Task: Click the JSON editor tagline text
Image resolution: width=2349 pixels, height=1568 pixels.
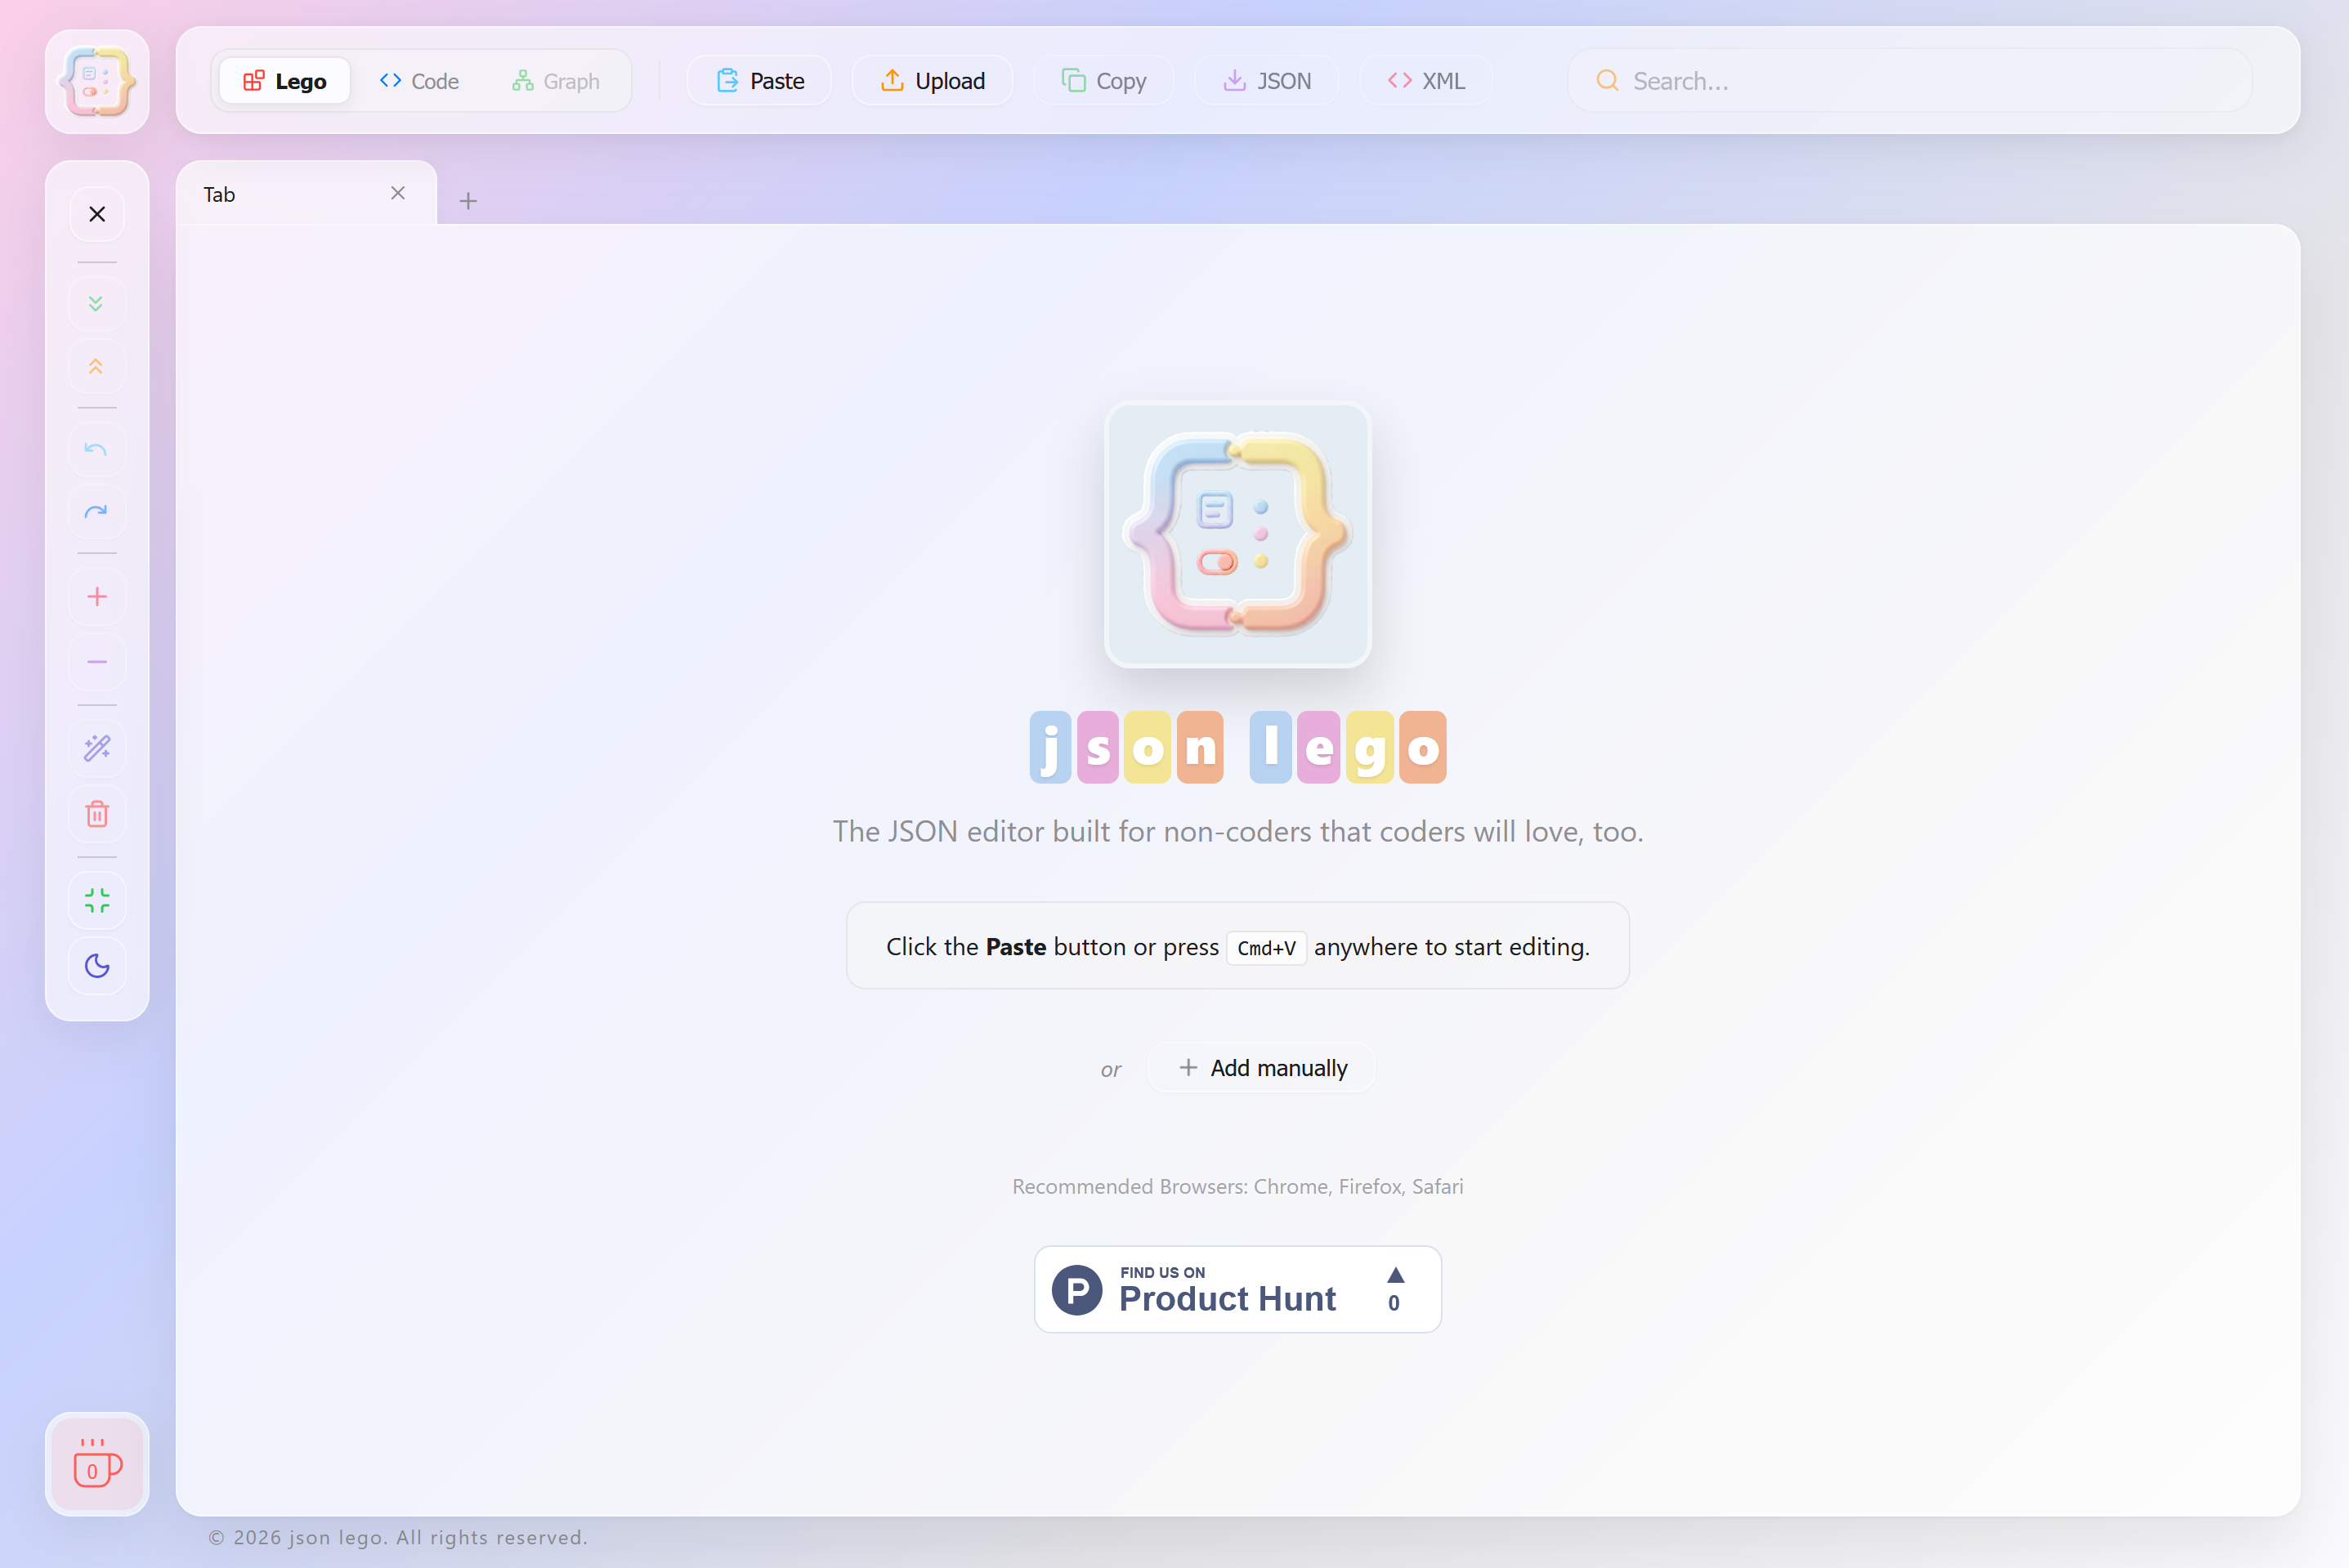Action: point(1238,831)
